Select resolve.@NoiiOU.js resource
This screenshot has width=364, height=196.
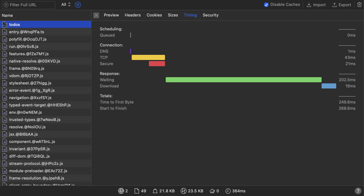pyautogui.click(x=45, y=127)
